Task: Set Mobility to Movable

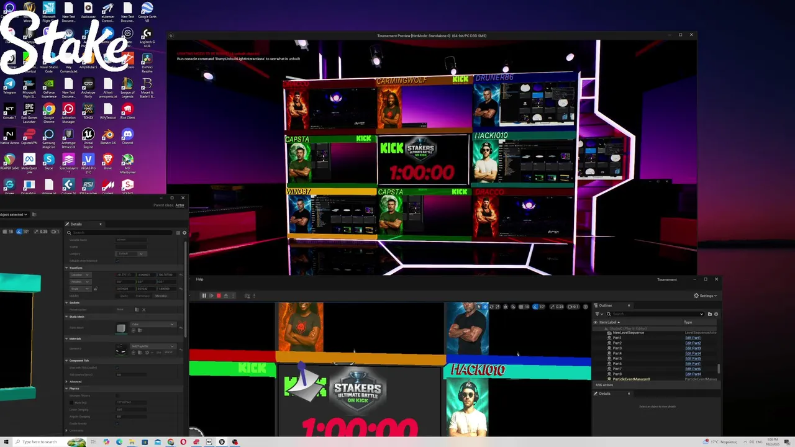Action: tap(161, 296)
